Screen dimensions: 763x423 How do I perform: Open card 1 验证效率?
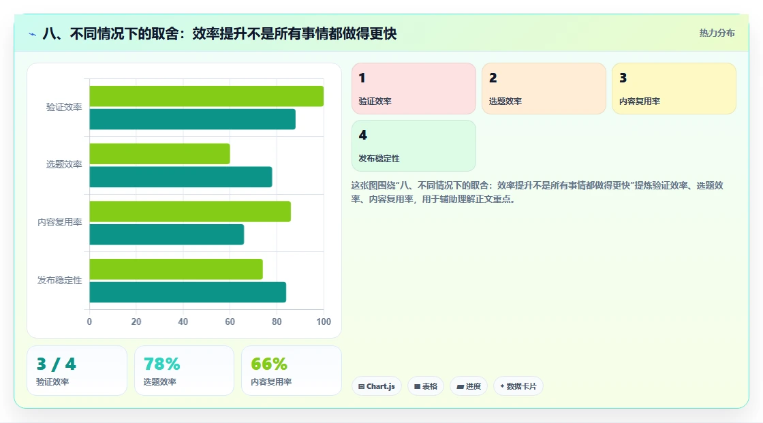pyautogui.click(x=414, y=89)
